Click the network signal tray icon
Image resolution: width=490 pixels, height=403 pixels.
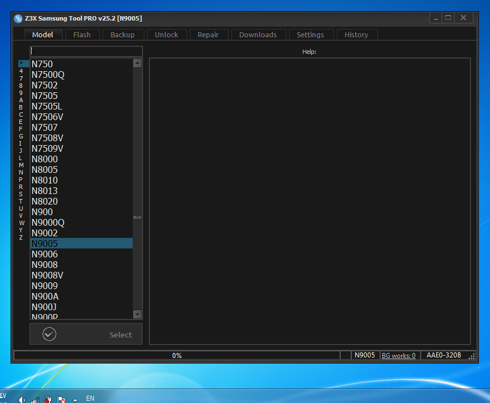point(35,400)
